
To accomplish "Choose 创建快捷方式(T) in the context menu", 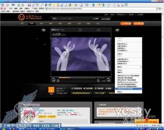I will click(129, 59).
